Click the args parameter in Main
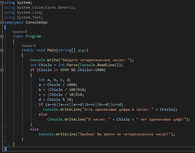 tap(82, 50)
